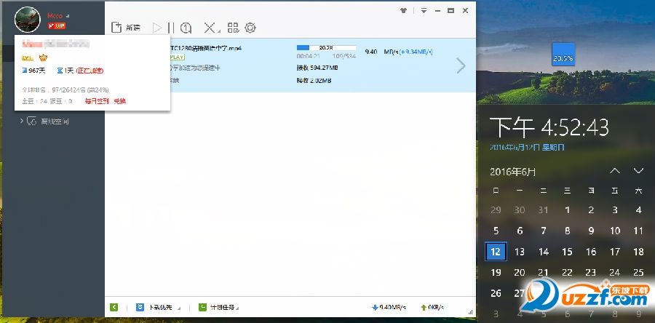Open settings via the gear icon
This screenshot has height=323, width=655.
250,28
